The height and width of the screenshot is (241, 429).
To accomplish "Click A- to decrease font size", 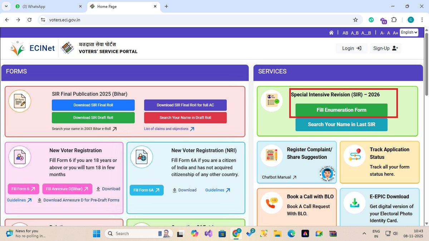I will pyautogui.click(x=382, y=32).
